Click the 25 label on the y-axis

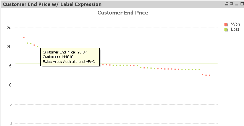click(9, 28)
